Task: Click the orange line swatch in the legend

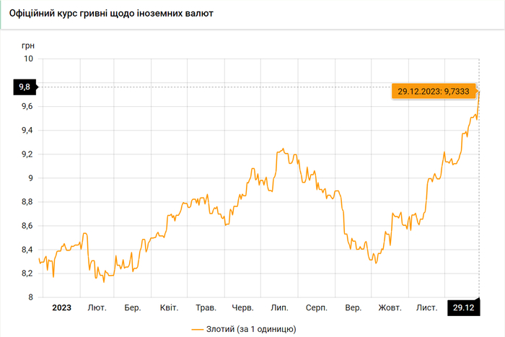Action: [199, 329]
